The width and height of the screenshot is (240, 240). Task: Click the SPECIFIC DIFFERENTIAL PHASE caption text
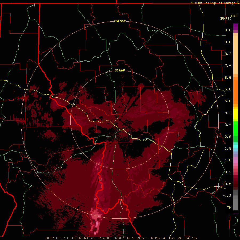point(78,238)
